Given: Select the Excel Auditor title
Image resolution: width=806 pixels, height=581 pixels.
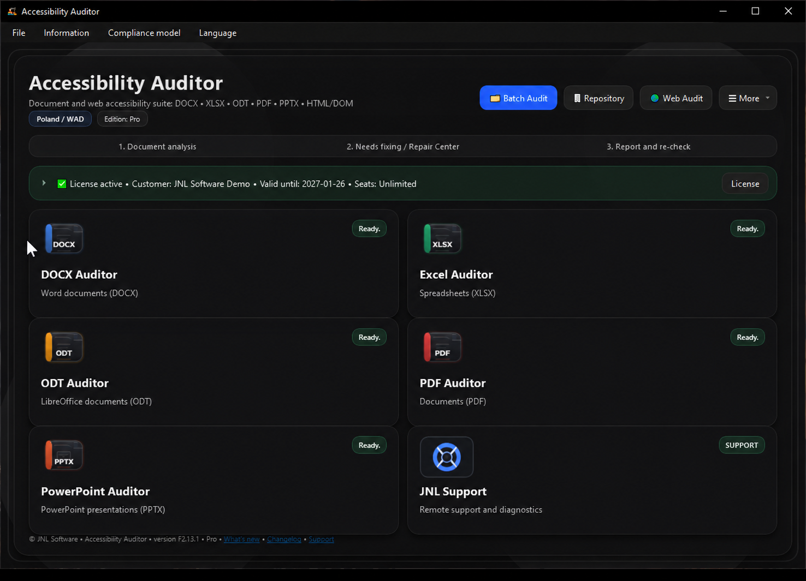Looking at the screenshot, I should 456,274.
